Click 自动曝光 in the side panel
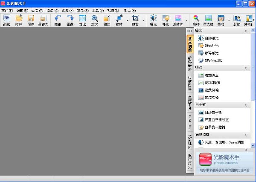The width and height of the screenshot is (256, 182). [x=212, y=38]
